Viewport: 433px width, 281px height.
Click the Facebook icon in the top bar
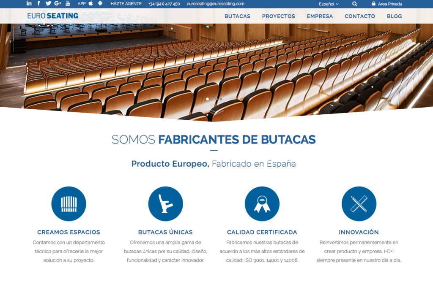click(x=38, y=4)
